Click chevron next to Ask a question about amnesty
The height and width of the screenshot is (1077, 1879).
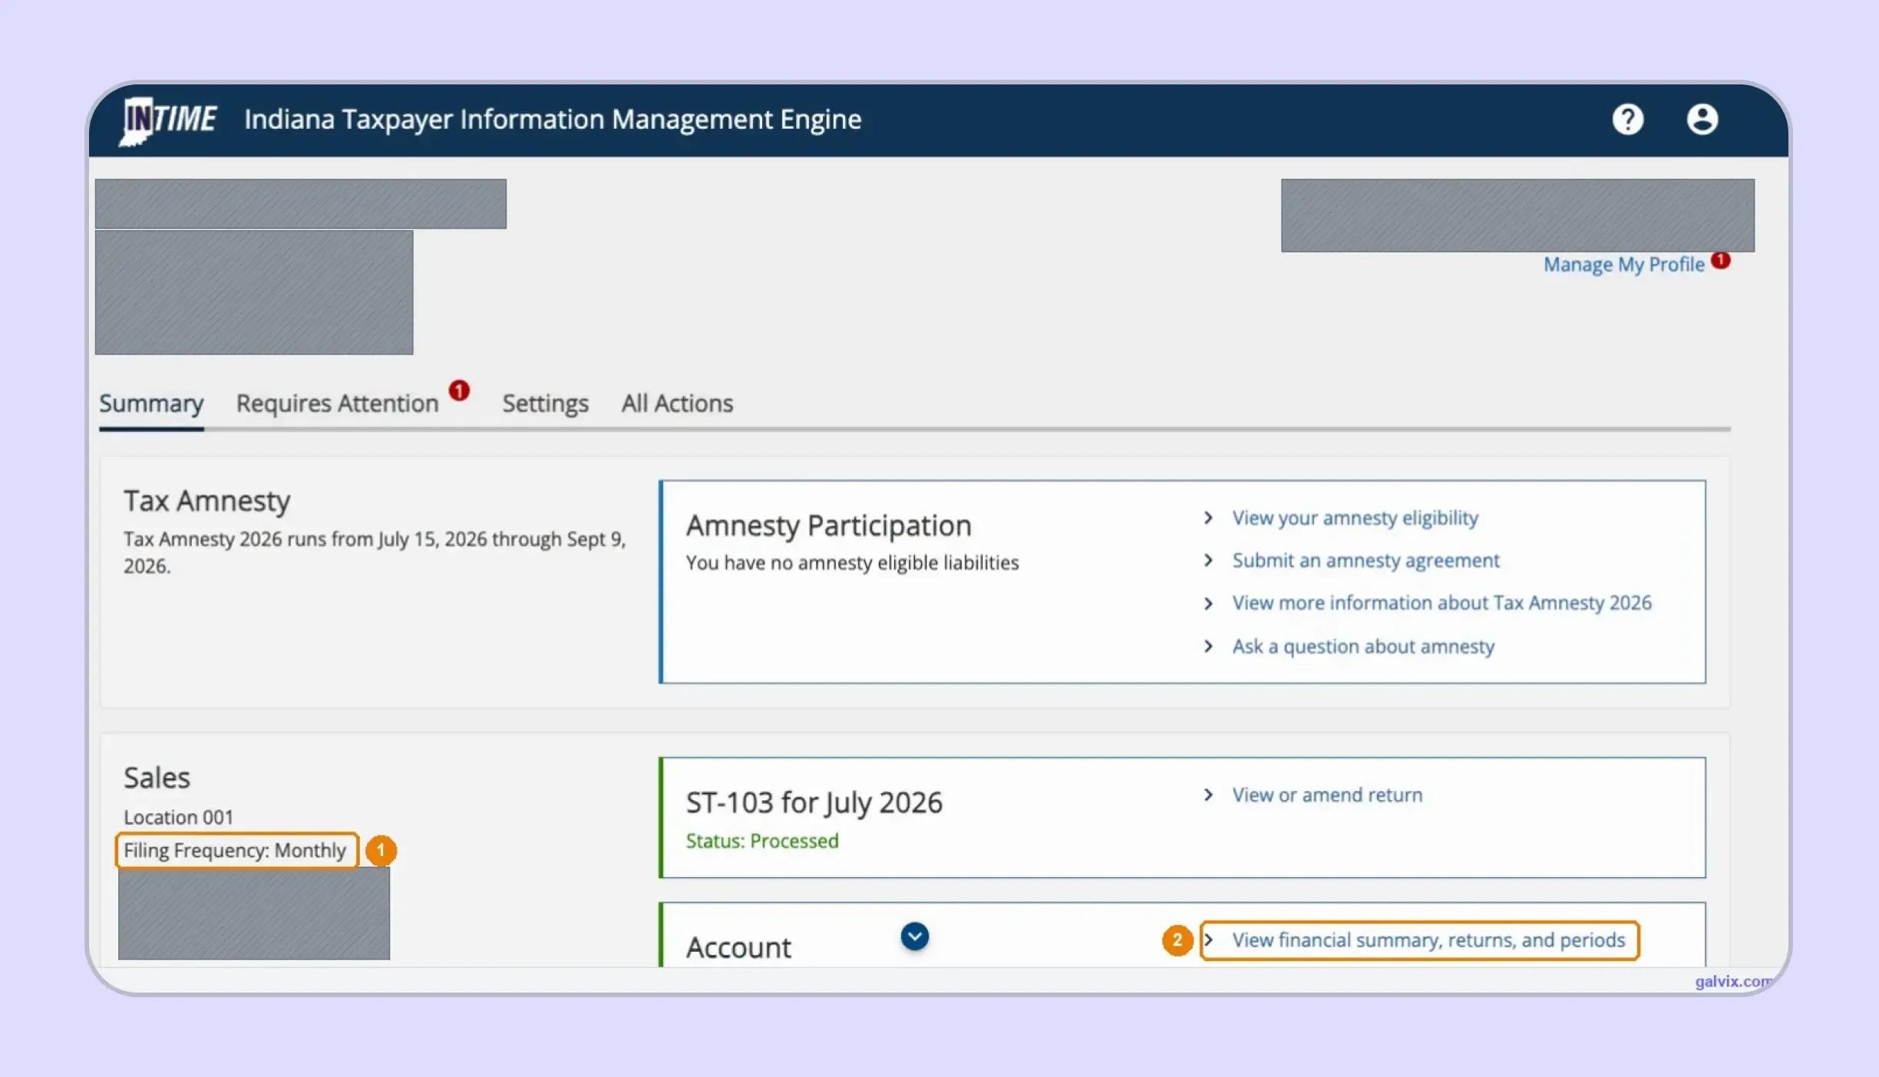pos(1208,647)
